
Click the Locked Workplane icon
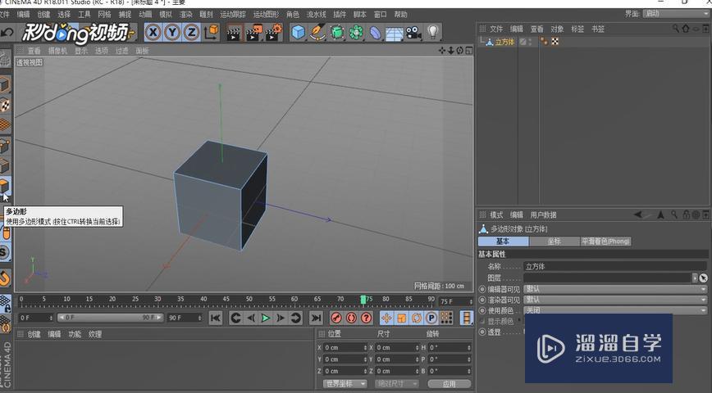pos(5,303)
